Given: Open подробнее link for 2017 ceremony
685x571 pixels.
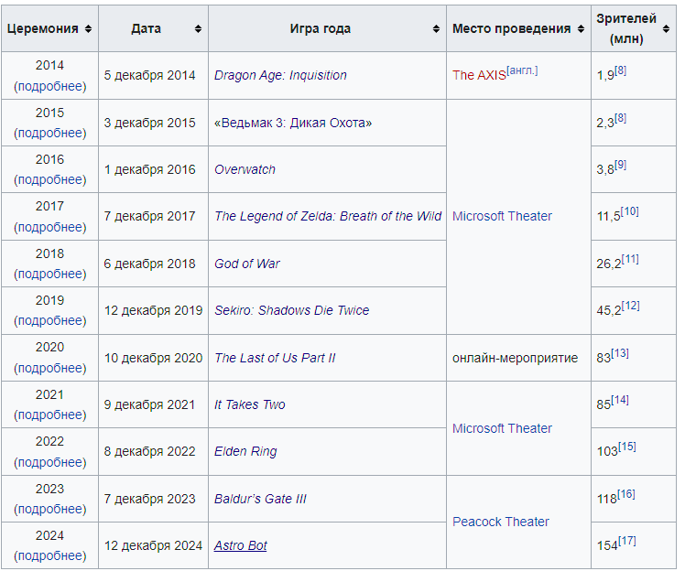Looking at the screenshot, I should (50, 228).
